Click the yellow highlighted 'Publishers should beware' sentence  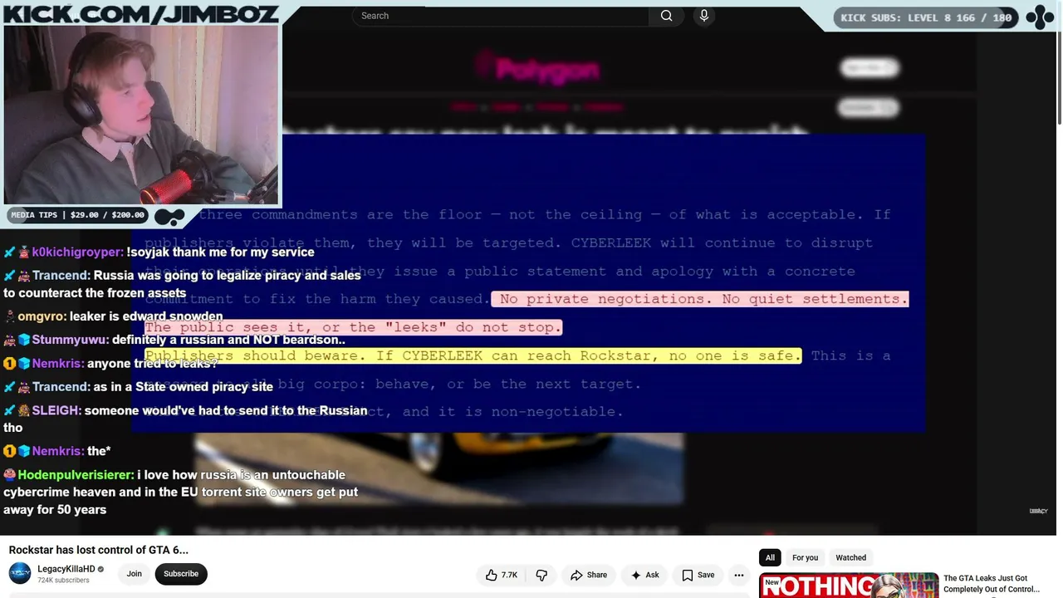473,355
